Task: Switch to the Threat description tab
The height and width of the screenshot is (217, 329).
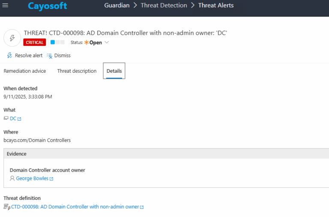Action: coord(77,71)
